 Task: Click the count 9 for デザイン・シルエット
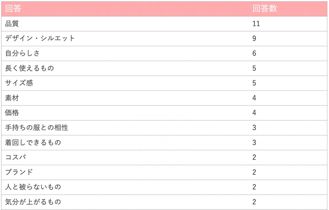click(254, 39)
